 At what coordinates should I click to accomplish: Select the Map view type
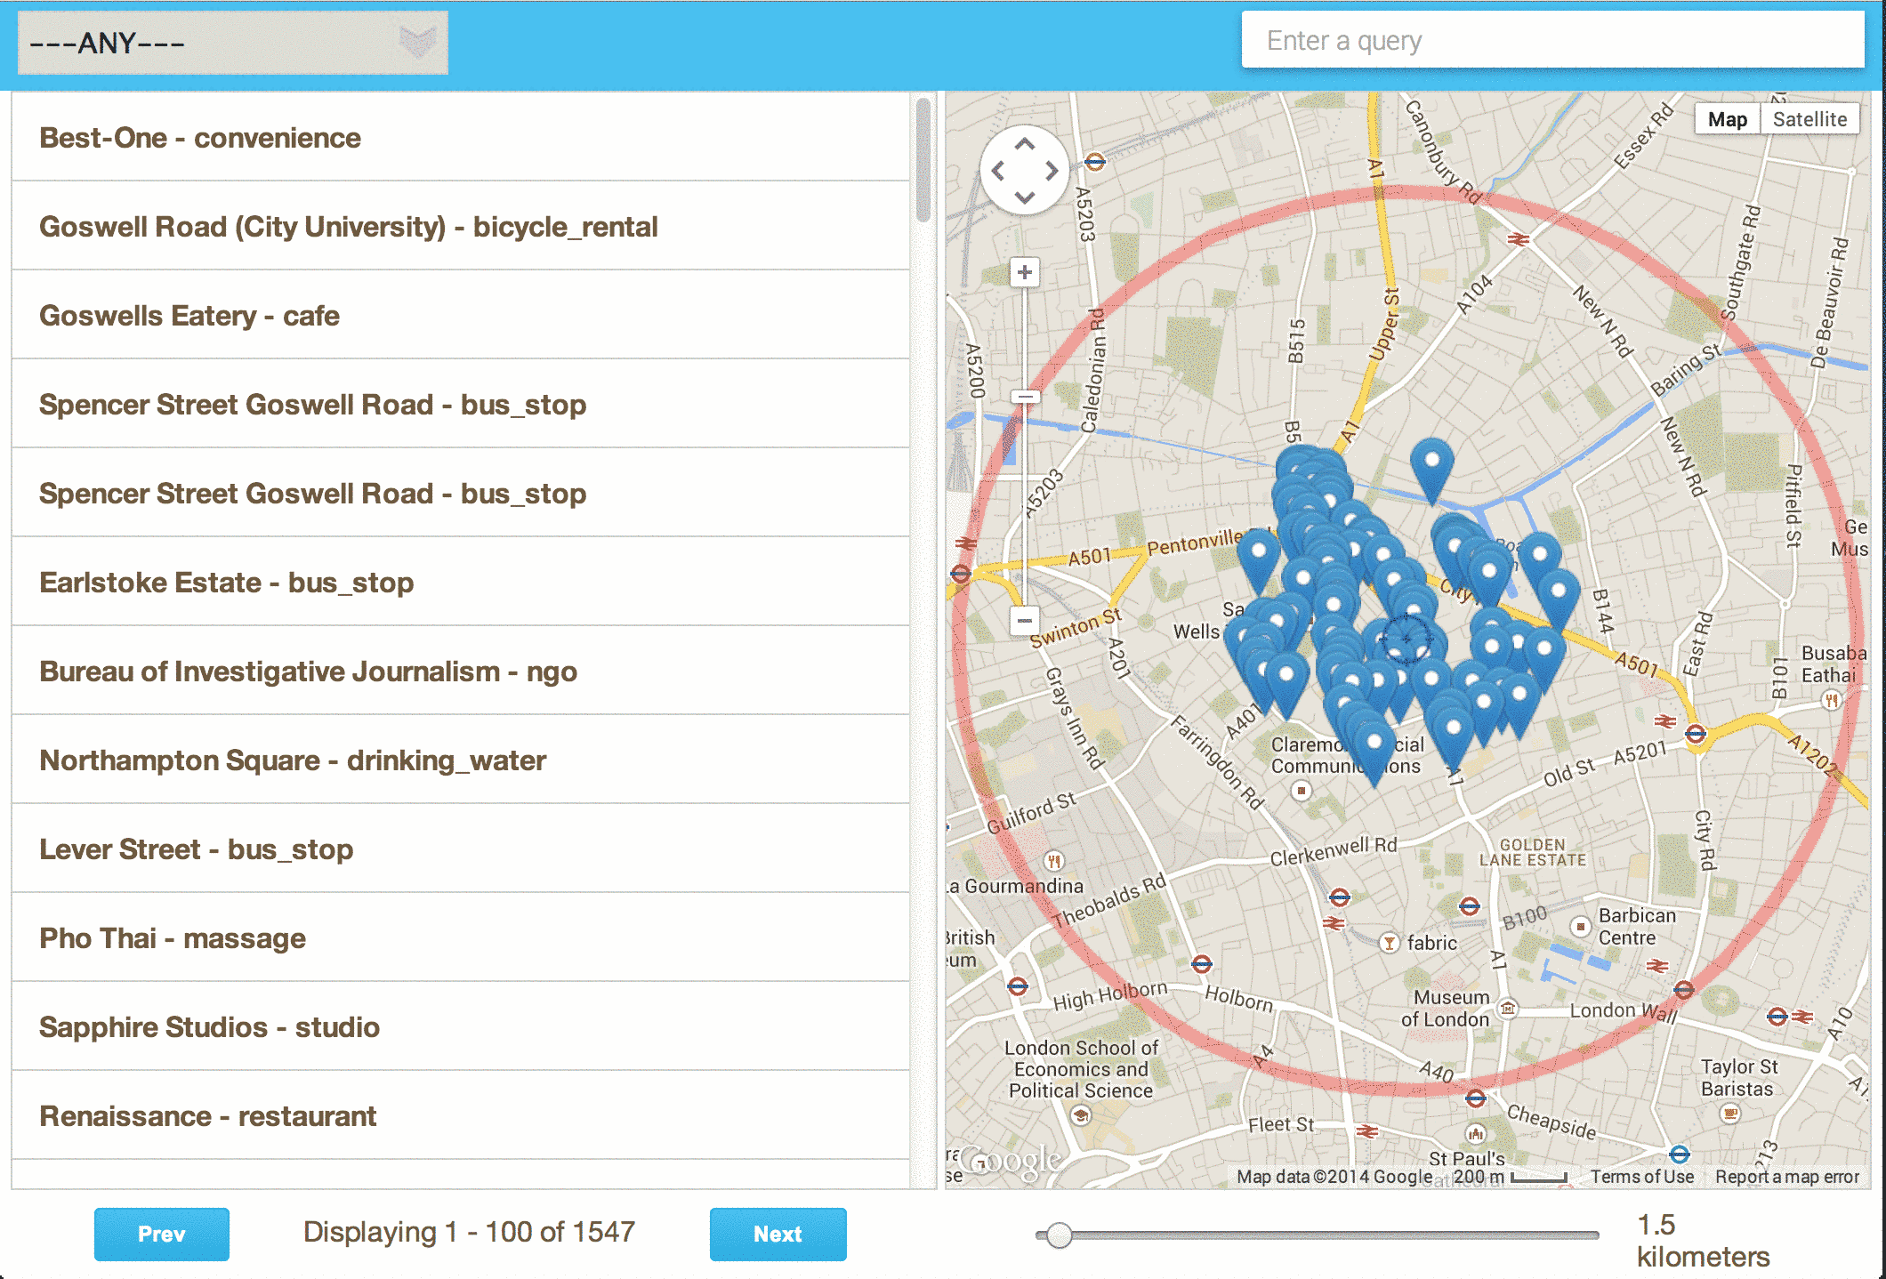[x=1727, y=119]
